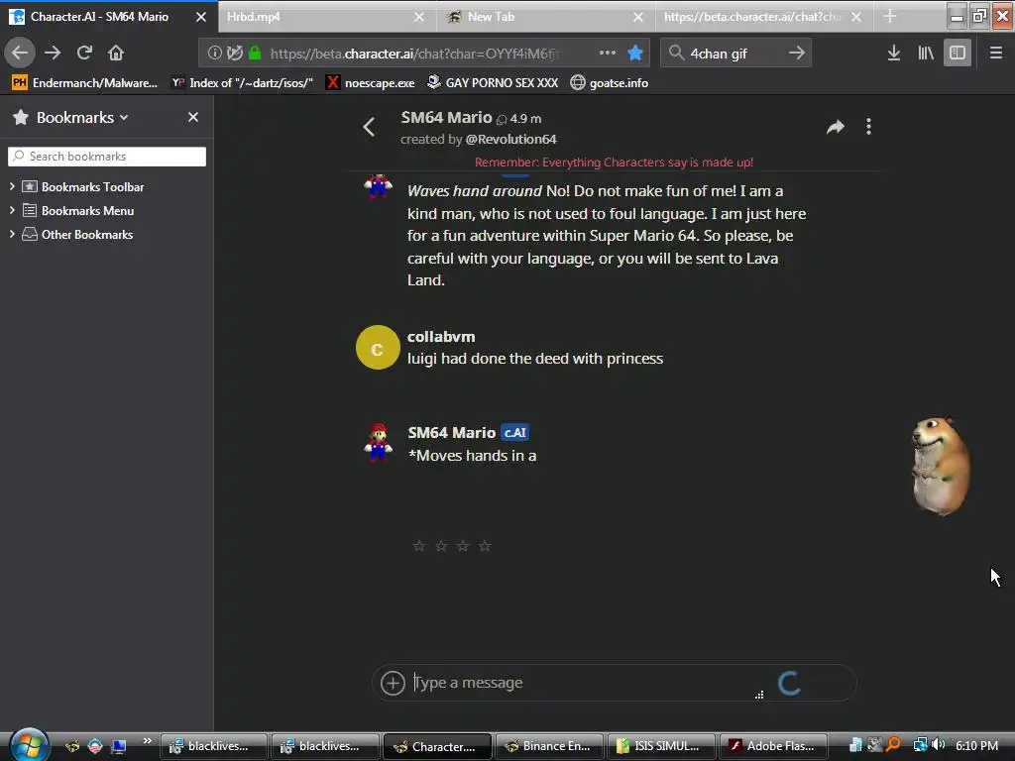
Task: Open the Library menu icon
Action: pos(926,54)
